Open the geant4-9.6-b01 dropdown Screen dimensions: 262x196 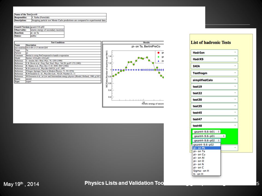(207, 132)
